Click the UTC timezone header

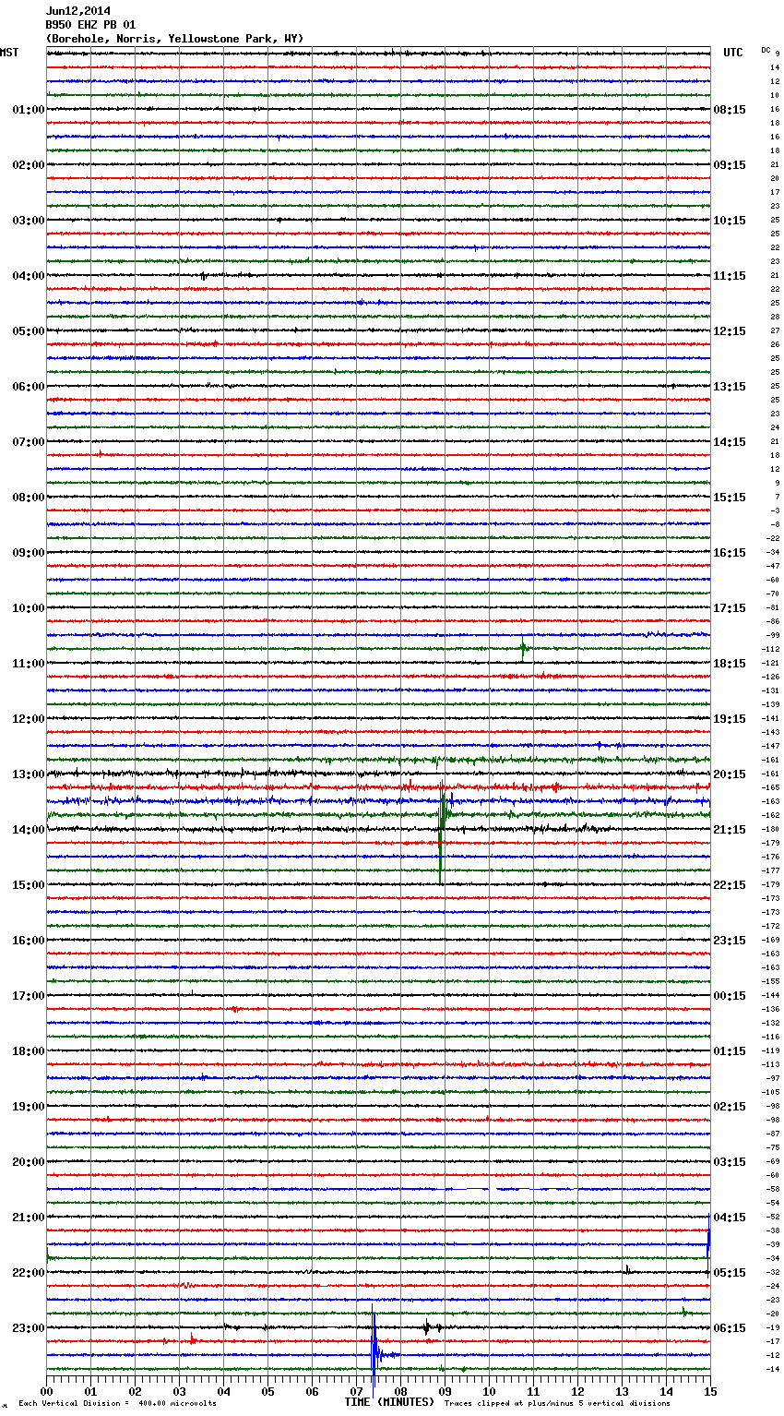pos(732,53)
